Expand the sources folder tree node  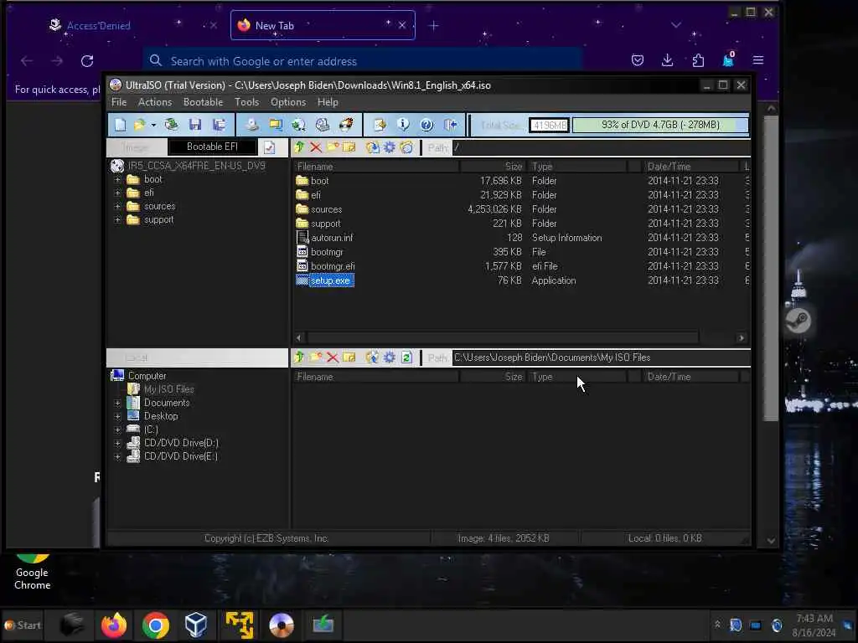[x=117, y=206]
